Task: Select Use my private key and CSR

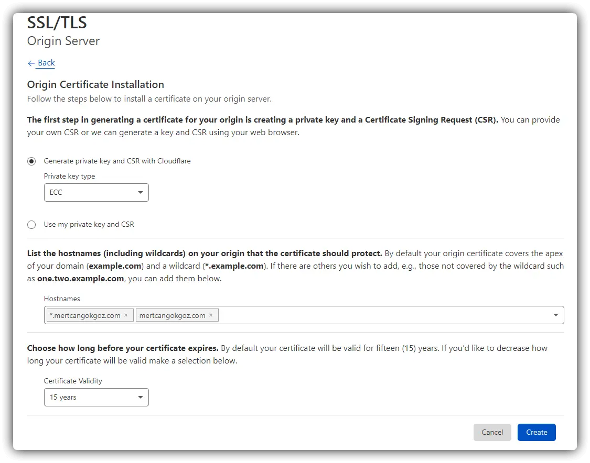Action: point(31,225)
